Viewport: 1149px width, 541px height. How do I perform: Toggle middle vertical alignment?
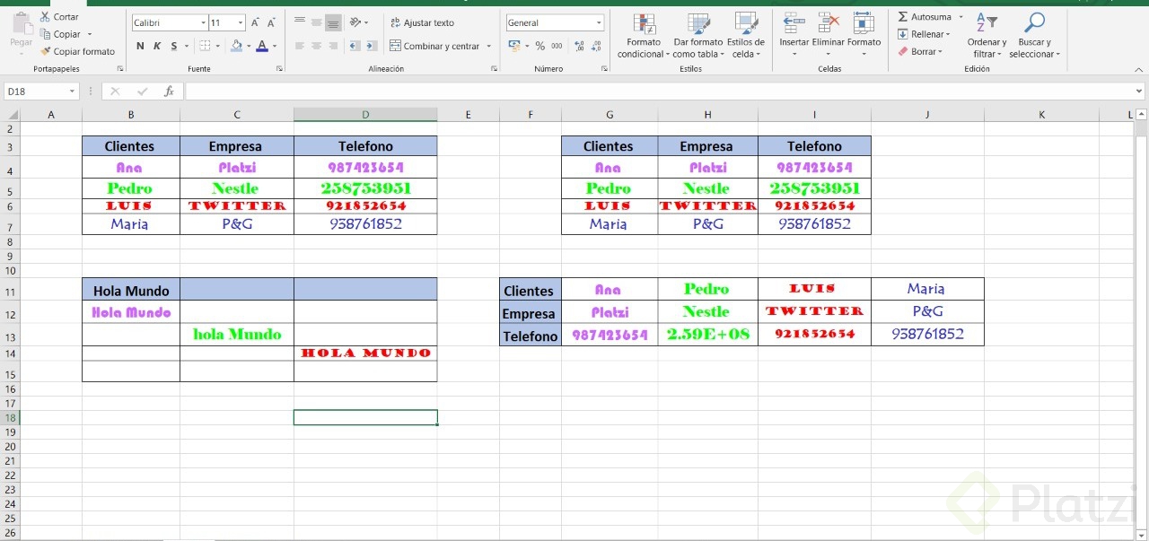(316, 22)
